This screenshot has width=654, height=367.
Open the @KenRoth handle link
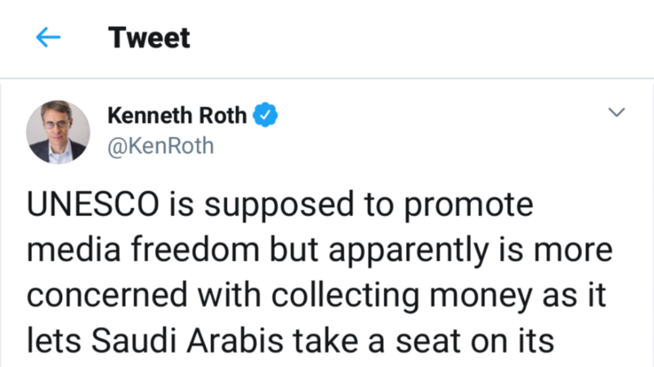pos(161,145)
